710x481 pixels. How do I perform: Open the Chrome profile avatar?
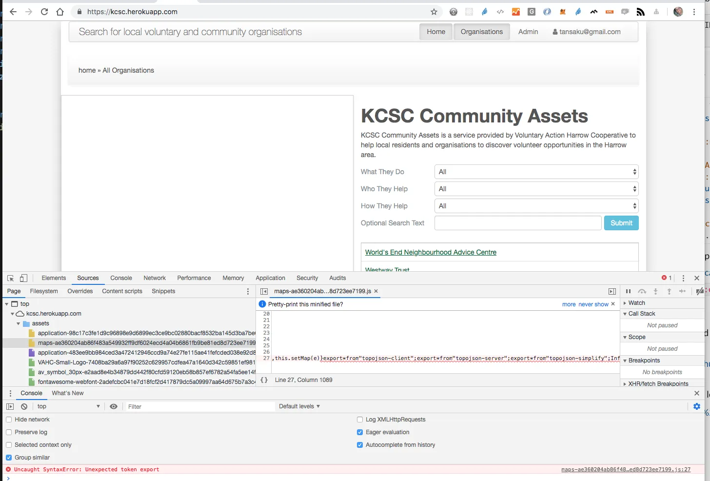pyautogui.click(x=678, y=12)
